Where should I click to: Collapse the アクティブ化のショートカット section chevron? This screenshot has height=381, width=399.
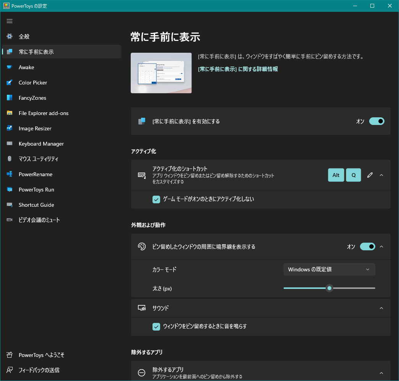click(x=381, y=175)
